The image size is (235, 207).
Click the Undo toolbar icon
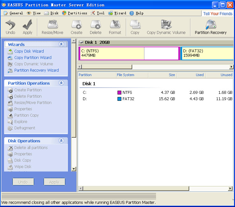coord(11,25)
